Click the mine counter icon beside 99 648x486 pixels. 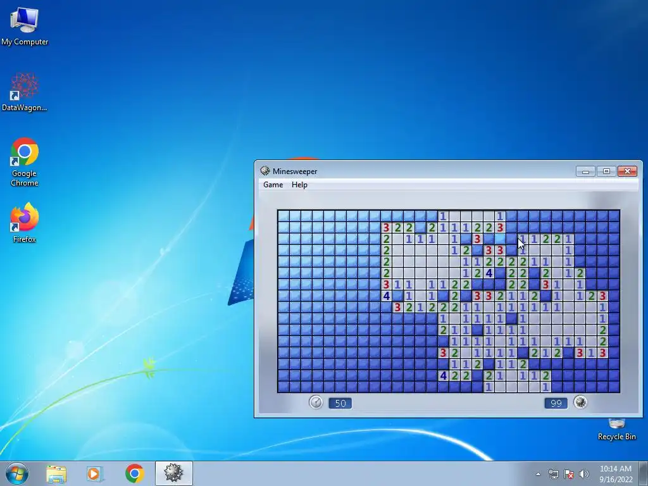click(x=580, y=402)
